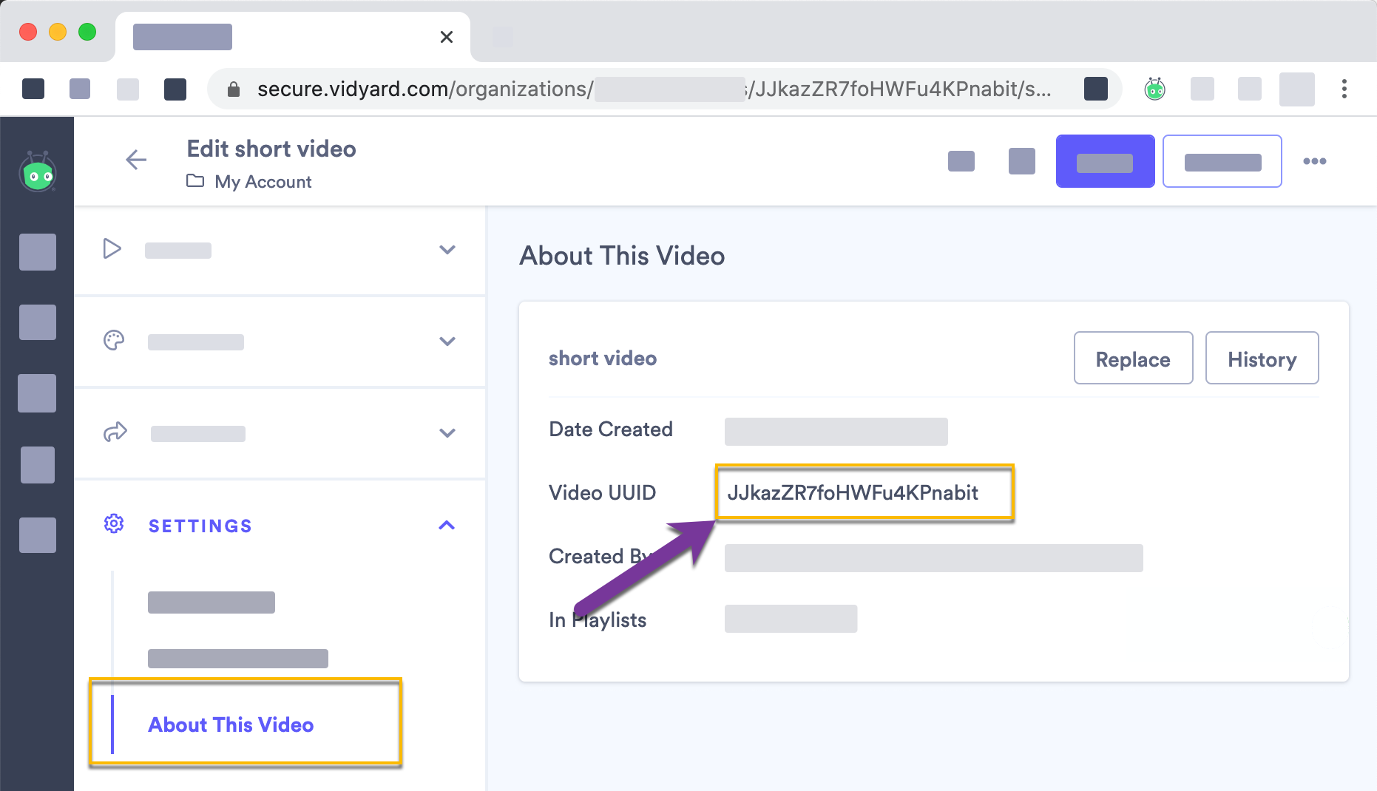Screen dimensions: 1377x791
Task: Open the three-dot more options next to header buttons
Action: 1315,161
